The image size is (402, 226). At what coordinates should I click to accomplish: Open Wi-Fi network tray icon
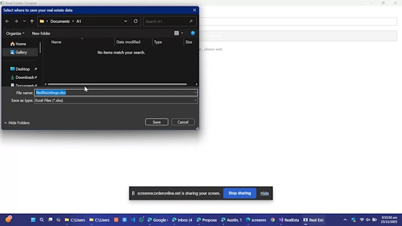pos(362,220)
